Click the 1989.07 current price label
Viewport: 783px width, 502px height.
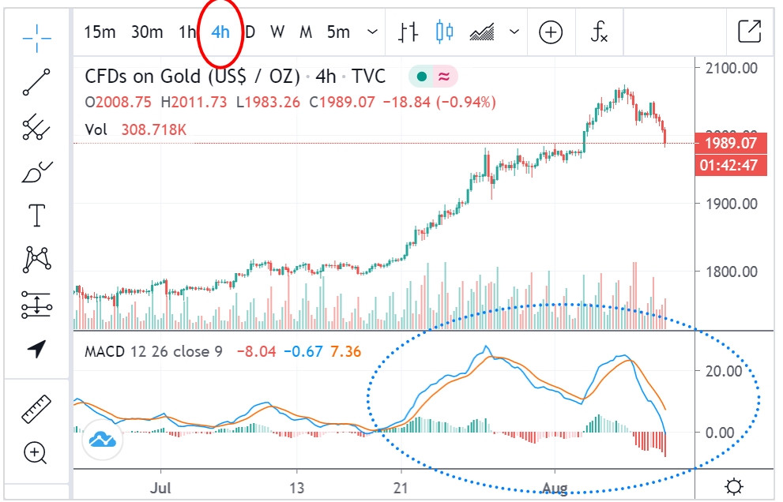(729, 144)
